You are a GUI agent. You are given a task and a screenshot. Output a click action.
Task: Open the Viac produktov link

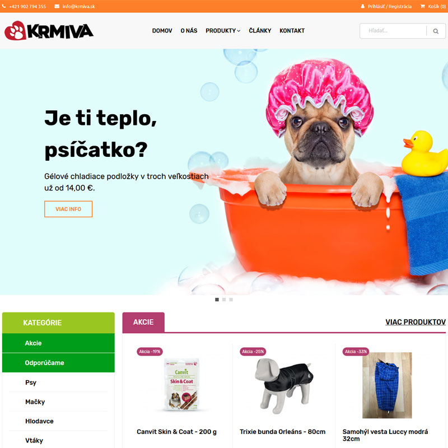(x=416, y=322)
